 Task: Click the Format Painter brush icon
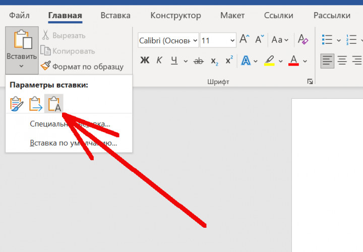click(x=46, y=66)
